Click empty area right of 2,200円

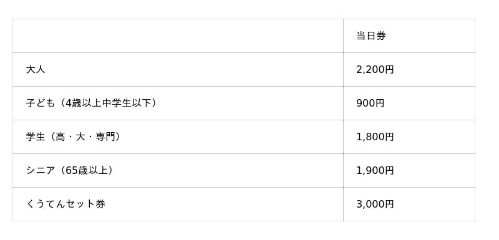tap(434, 70)
